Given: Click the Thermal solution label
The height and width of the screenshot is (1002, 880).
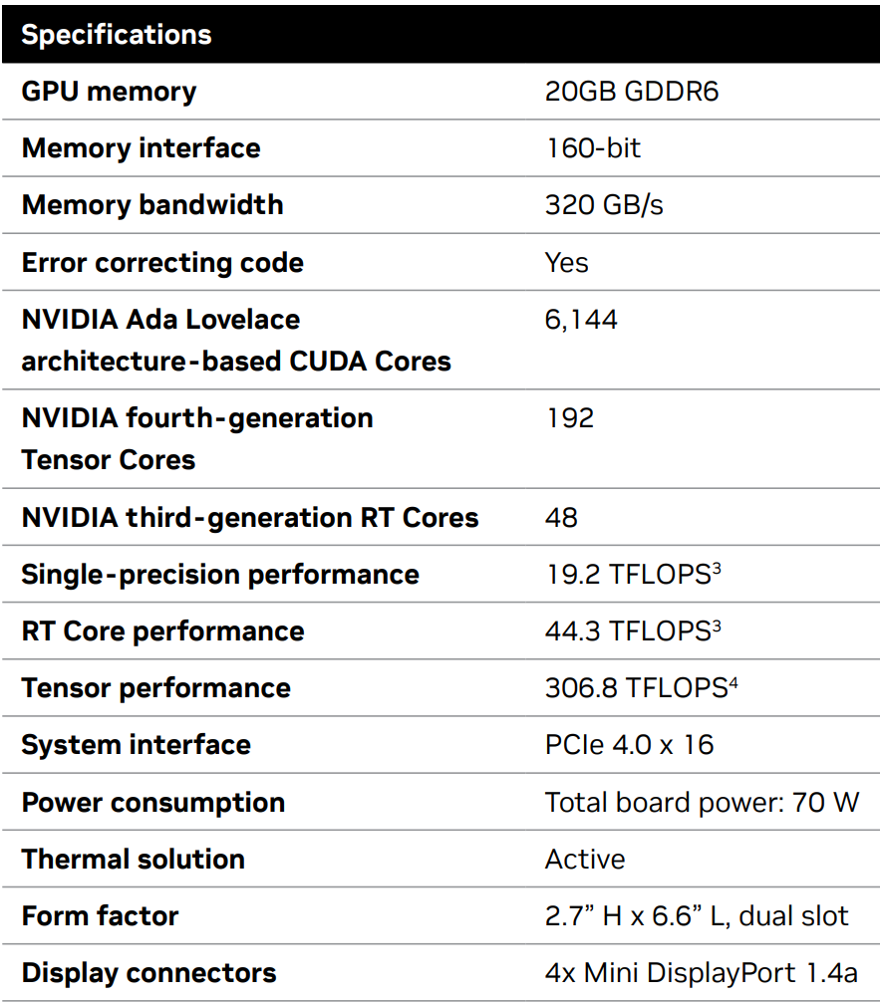Looking at the screenshot, I should pos(133,860).
